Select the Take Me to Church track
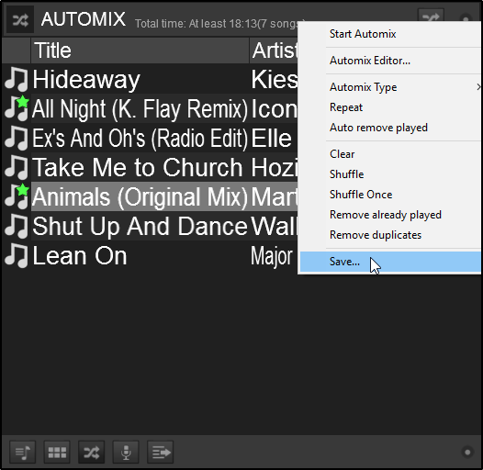 click(150, 168)
